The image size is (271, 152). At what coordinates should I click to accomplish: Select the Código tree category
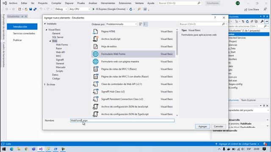click(56, 79)
